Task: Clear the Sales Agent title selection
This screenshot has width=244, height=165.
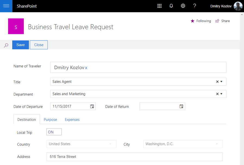Action: click(x=217, y=82)
